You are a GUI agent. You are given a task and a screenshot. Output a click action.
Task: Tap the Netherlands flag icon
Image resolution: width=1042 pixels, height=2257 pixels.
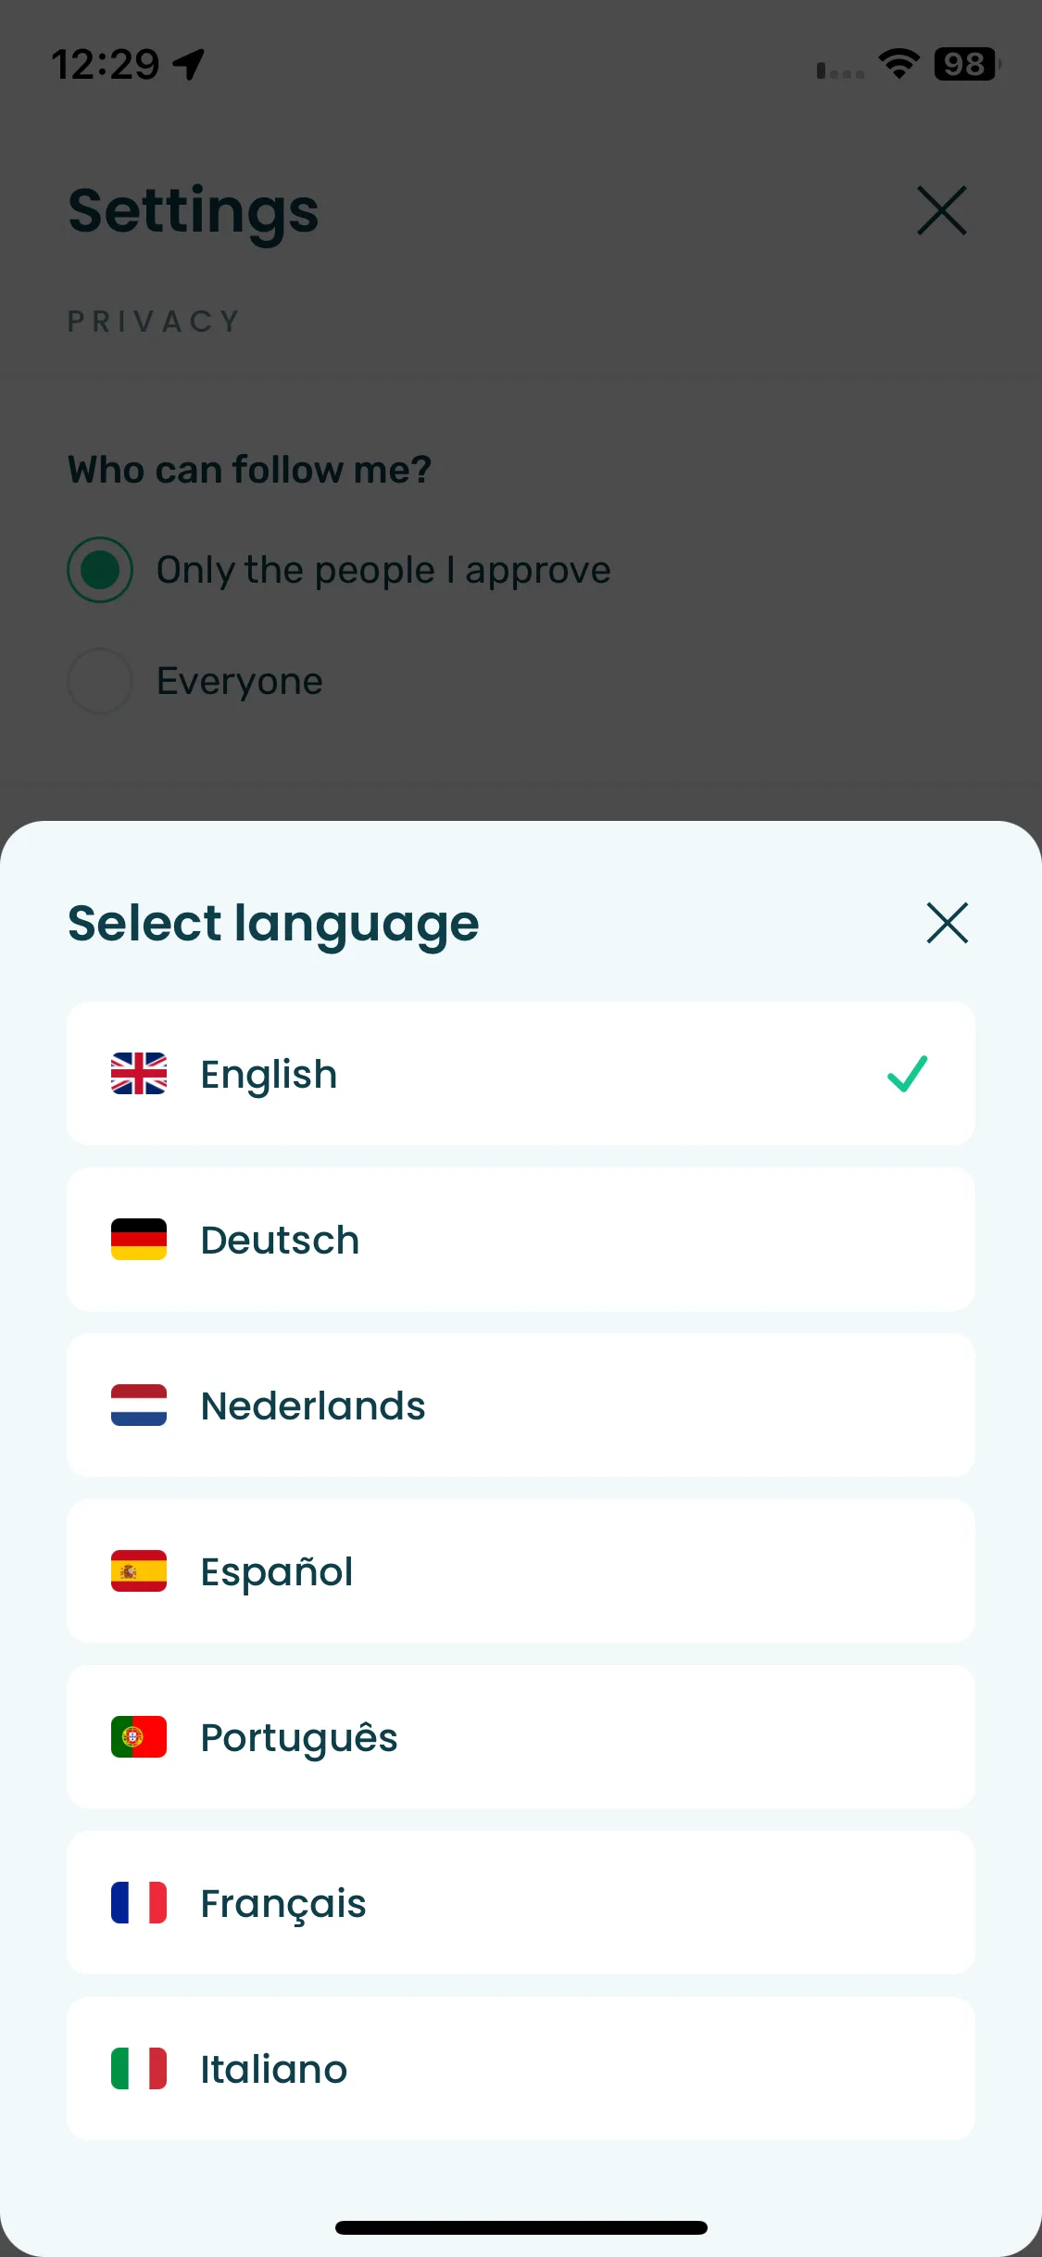(139, 1406)
